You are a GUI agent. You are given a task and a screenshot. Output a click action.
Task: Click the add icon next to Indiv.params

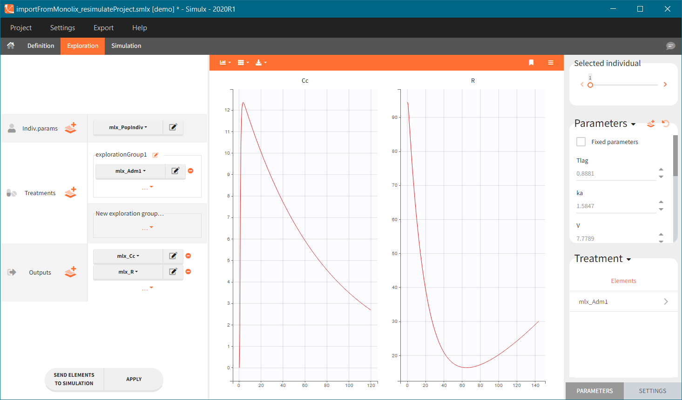(x=70, y=128)
